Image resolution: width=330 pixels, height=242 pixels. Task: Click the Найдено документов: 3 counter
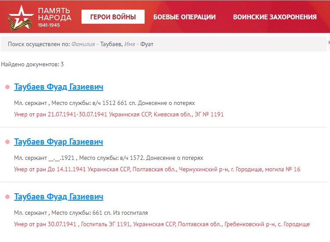[32, 64]
